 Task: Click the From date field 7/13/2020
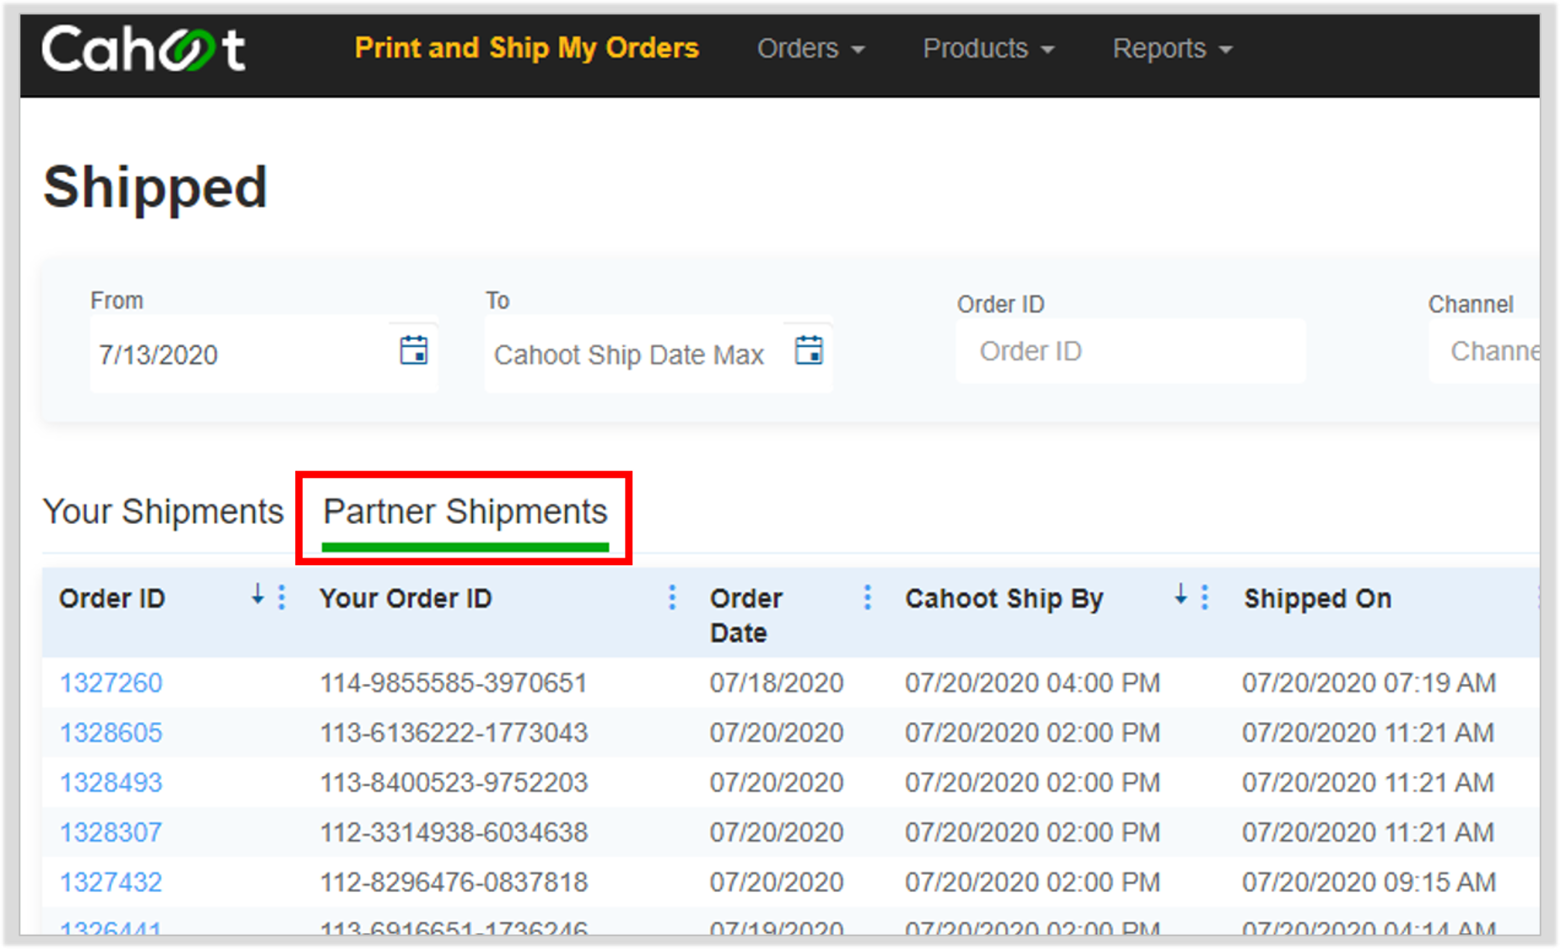pyautogui.click(x=240, y=354)
